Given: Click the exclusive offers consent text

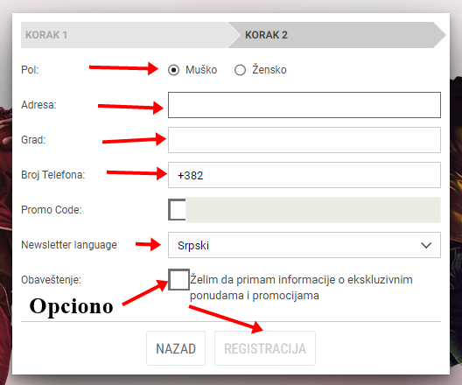Looking at the screenshot, I should 301,287.
